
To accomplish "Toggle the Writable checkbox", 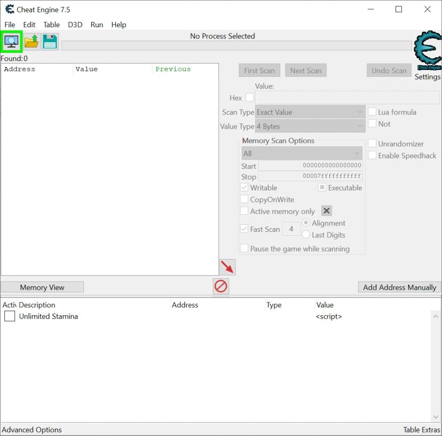I will coord(244,188).
